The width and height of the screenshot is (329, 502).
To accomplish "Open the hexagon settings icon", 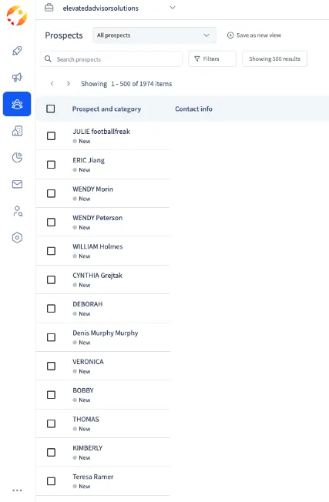I will click(x=17, y=238).
